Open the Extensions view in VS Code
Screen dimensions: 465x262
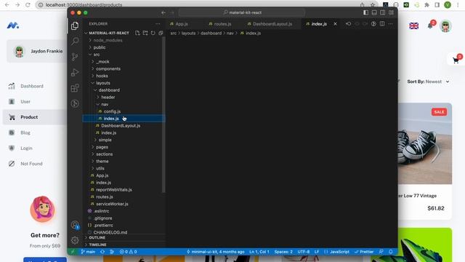[x=75, y=88]
